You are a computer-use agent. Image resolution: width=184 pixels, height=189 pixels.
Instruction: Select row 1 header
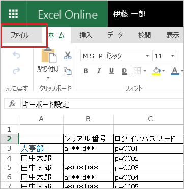pos(10,129)
